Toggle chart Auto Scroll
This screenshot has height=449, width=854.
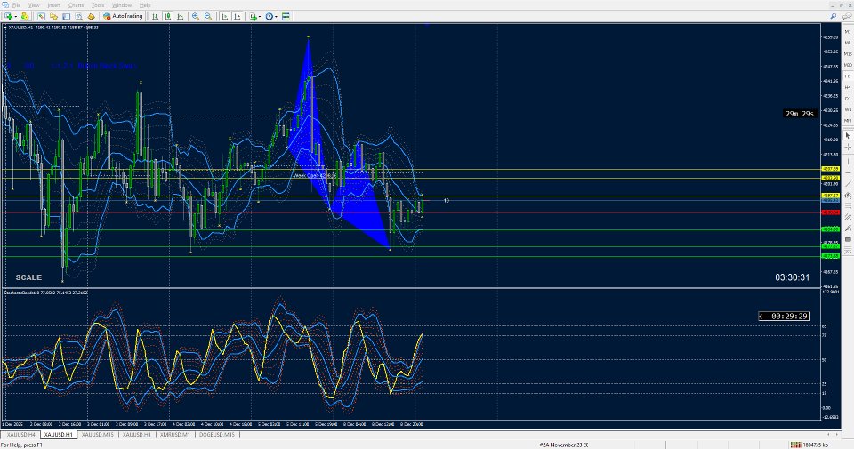click(x=224, y=16)
